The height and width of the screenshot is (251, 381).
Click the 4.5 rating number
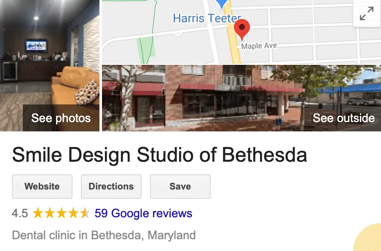point(20,214)
